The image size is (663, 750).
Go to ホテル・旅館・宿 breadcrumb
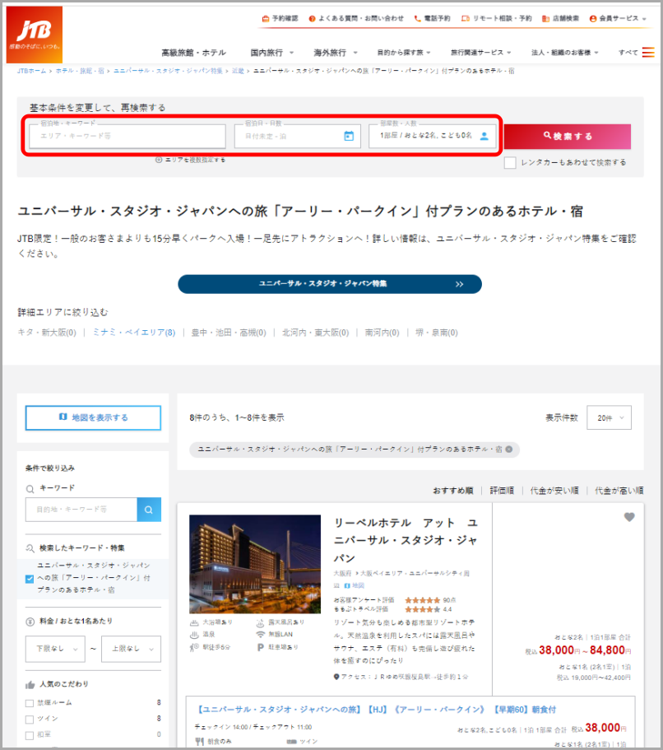click(x=80, y=71)
